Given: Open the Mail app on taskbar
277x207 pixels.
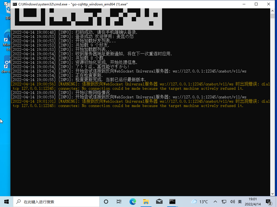Looking at the screenshot, I should pyautogui.click(x=159, y=202).
